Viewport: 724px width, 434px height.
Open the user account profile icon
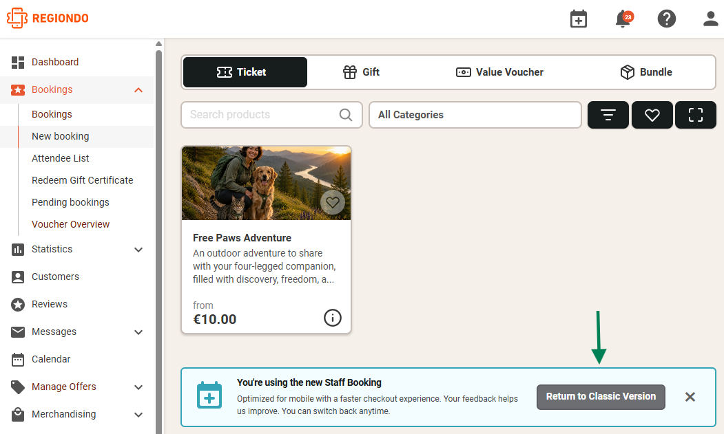point(711,19)
